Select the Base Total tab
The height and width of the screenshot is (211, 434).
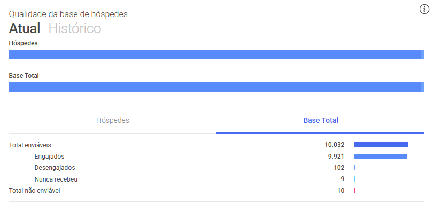321,120
